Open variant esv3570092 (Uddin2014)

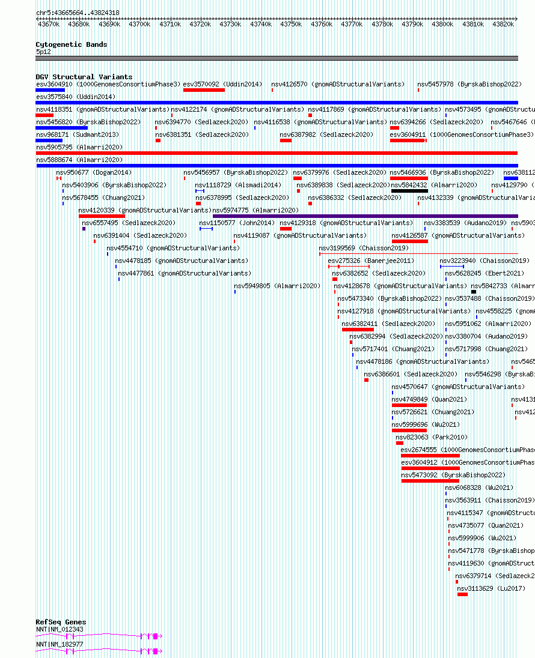pyautogui.click(x=222, y=84)
